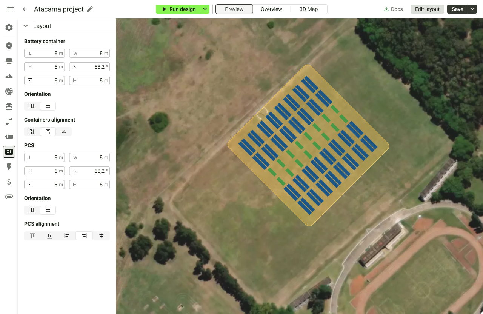Align PCS to the right
Screen dimensions: 483x314
(84, 236)
